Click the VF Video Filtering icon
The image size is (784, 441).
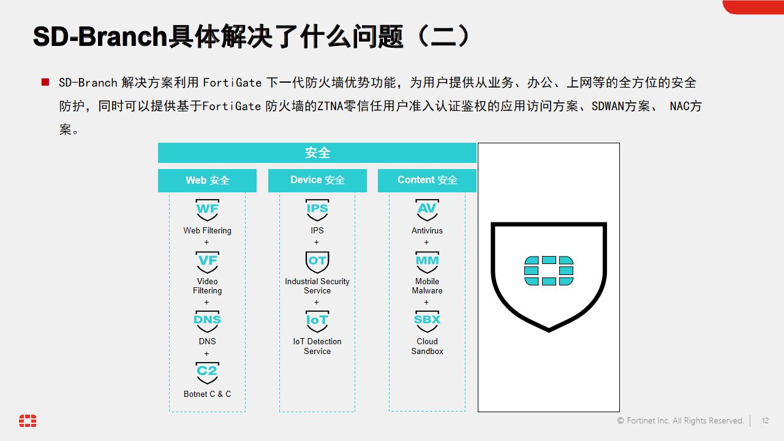pos(207,262)
